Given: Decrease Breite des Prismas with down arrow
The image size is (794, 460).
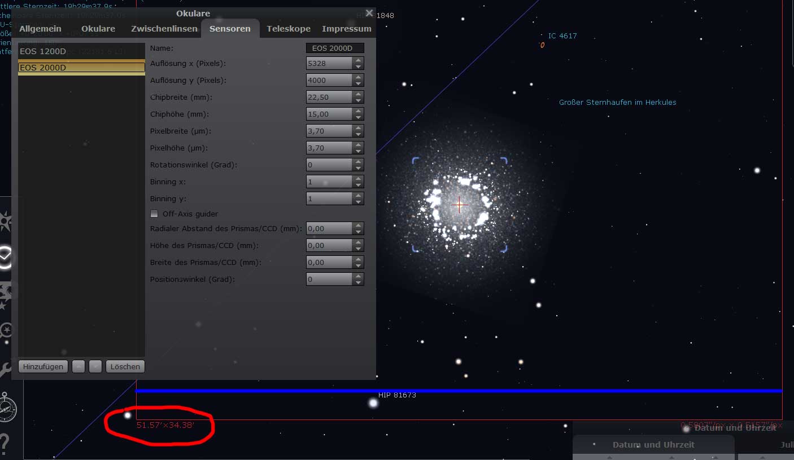Looking at the screenshot, I should 358,266.
